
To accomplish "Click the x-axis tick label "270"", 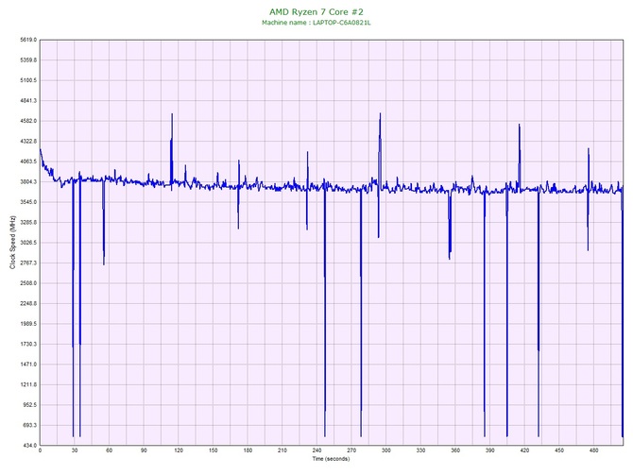I will [x=351, y=450].
